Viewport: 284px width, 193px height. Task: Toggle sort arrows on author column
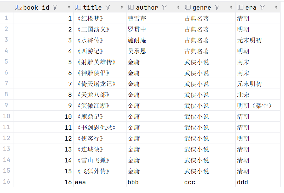click(x=178, y=7)
